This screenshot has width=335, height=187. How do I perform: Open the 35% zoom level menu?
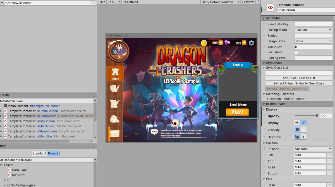tap(113, 2)
